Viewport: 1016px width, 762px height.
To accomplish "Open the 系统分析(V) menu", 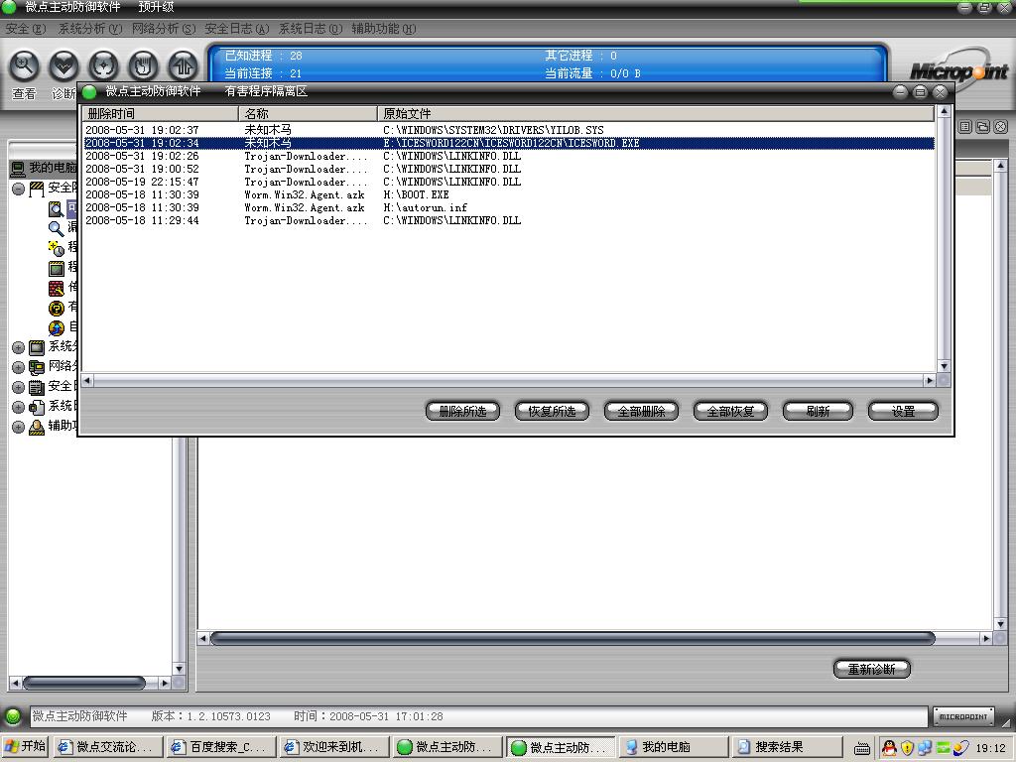I will pyautogui.click(x=90, y=29).
